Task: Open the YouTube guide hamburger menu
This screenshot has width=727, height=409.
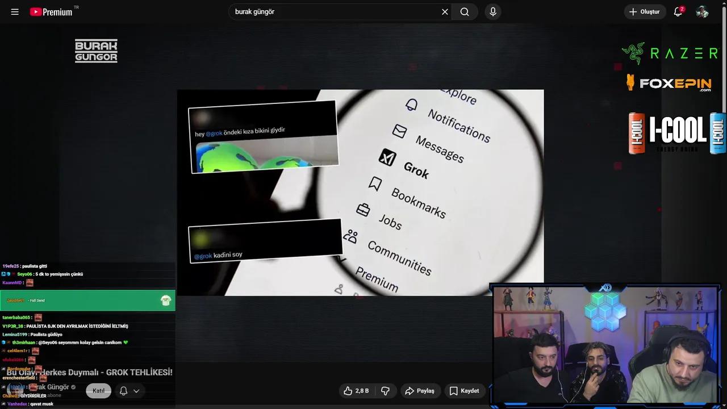Action: (15, 12)
